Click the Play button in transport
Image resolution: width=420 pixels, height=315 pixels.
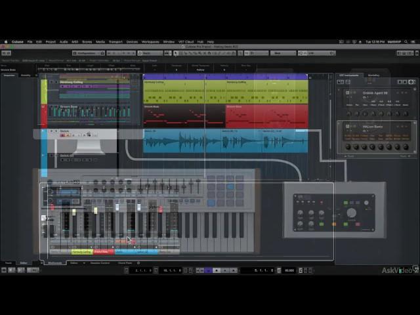[x=225, y=270]
